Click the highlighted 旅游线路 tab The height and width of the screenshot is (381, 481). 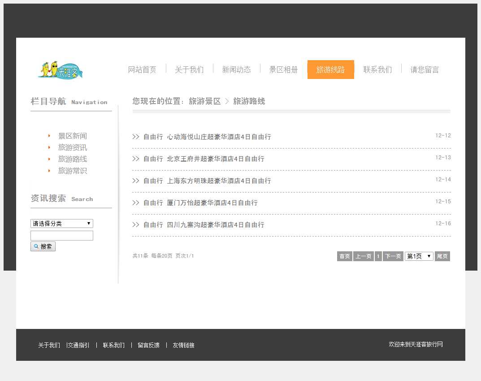tap(330, 70)
